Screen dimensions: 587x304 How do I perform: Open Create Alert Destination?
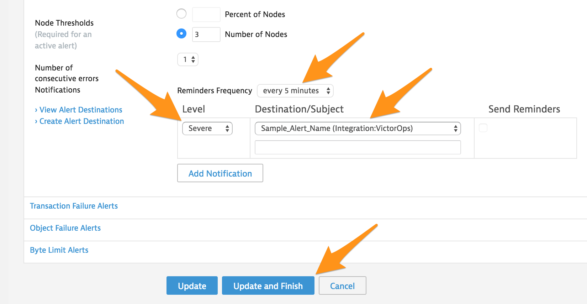(x=81, y=121)
